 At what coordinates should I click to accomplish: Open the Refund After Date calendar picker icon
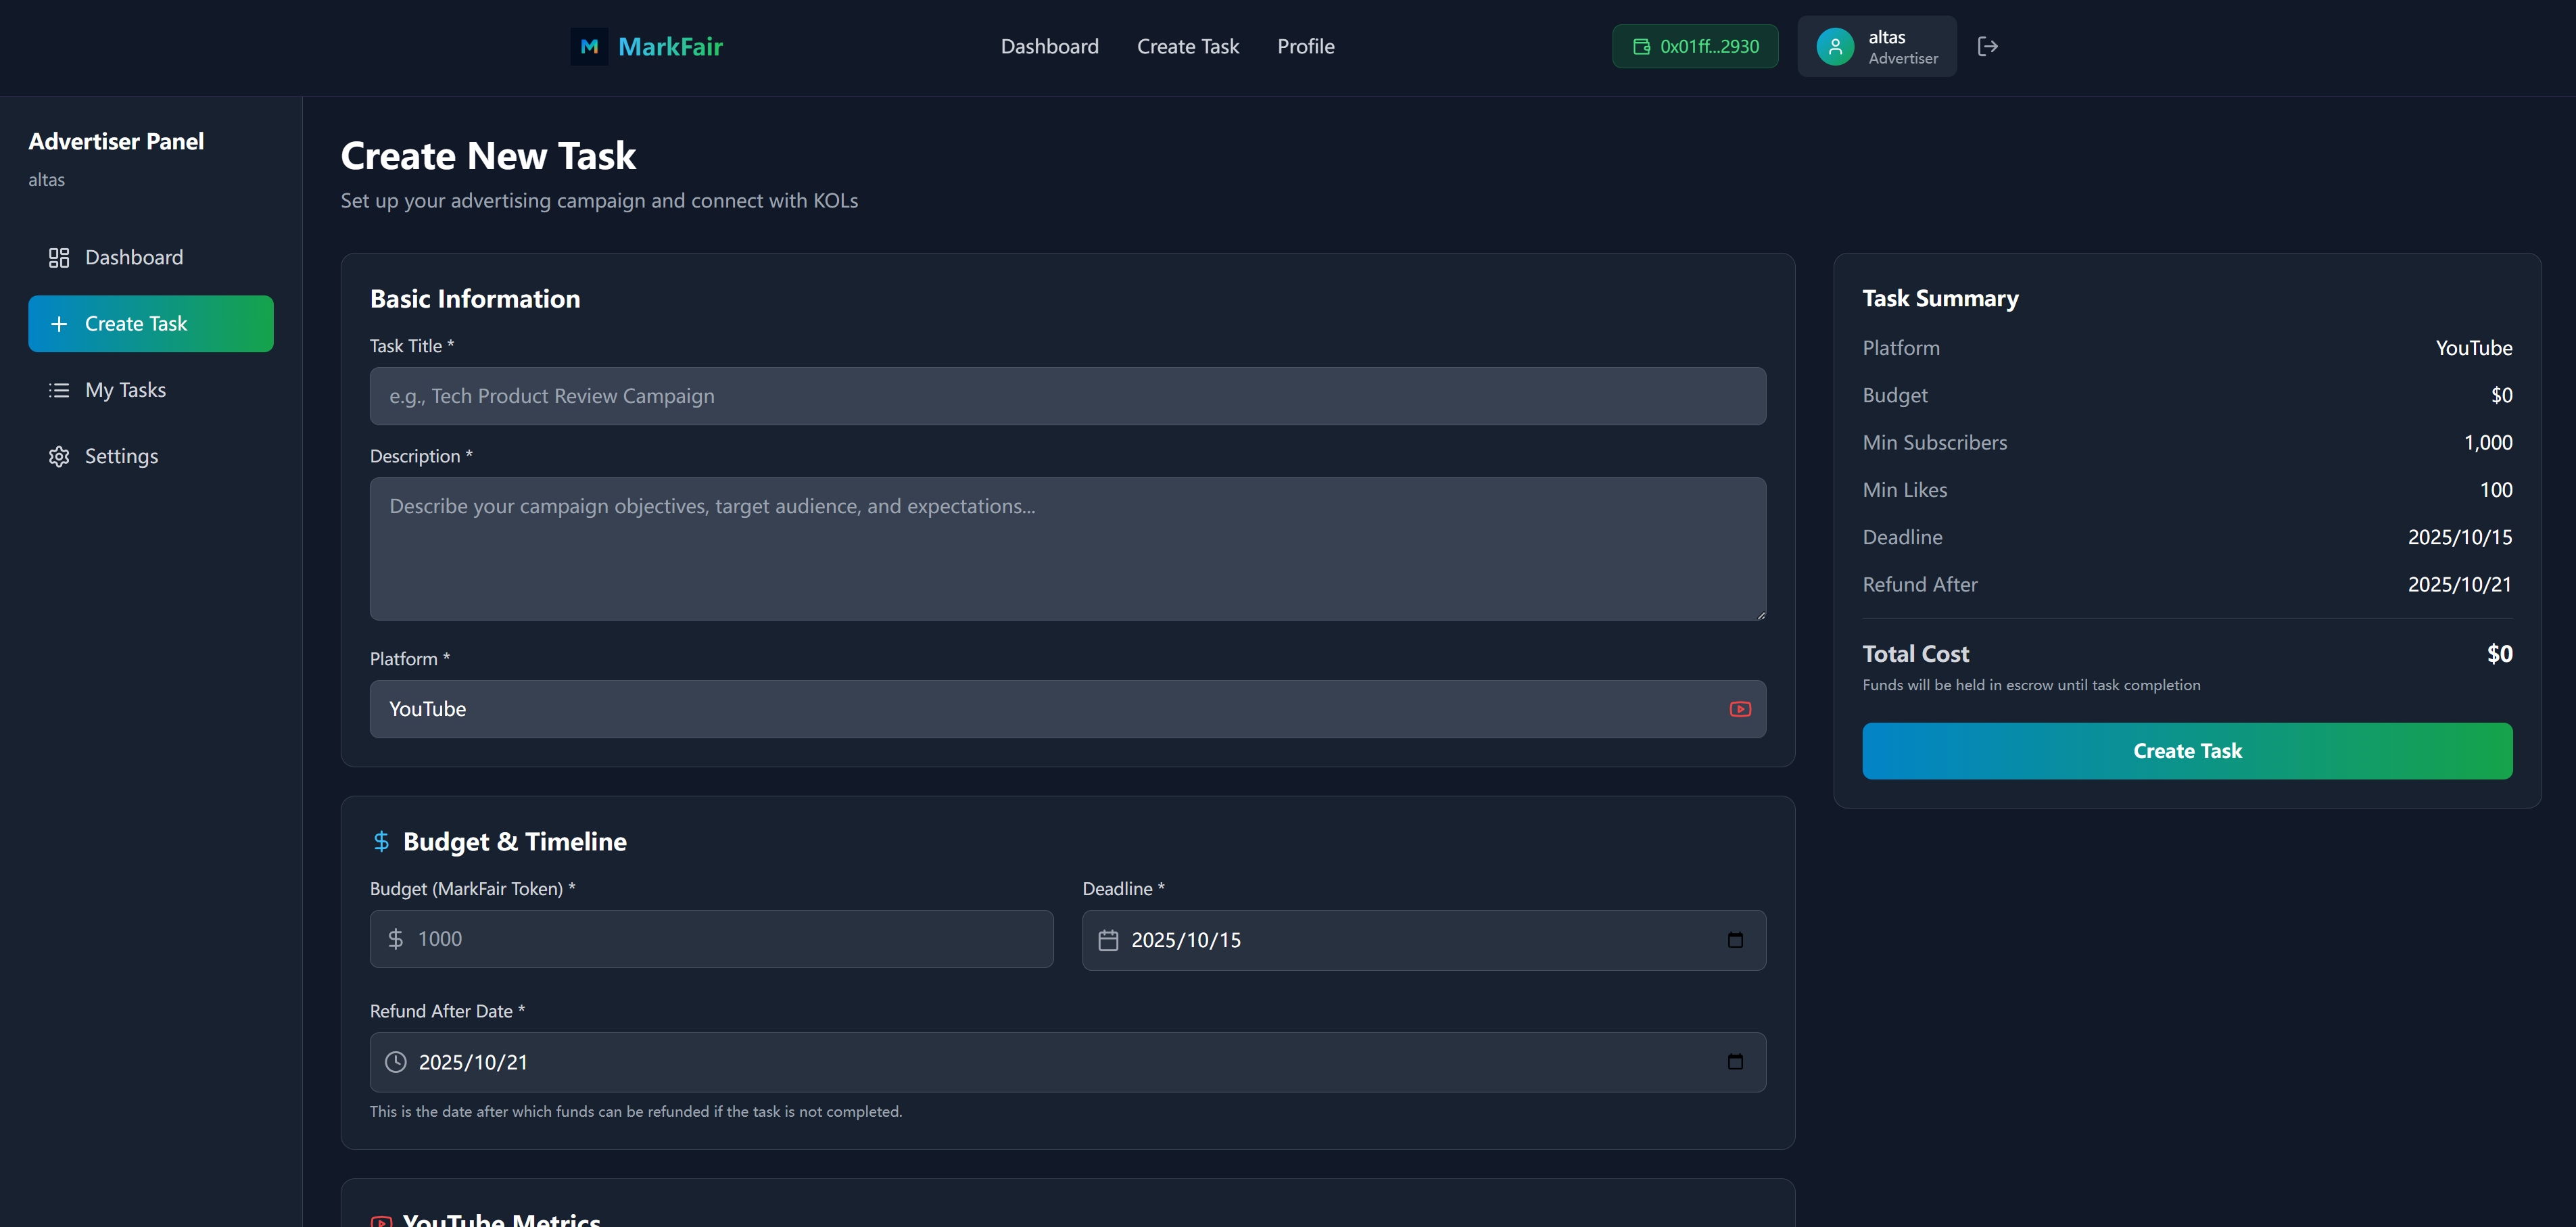1735,1062
